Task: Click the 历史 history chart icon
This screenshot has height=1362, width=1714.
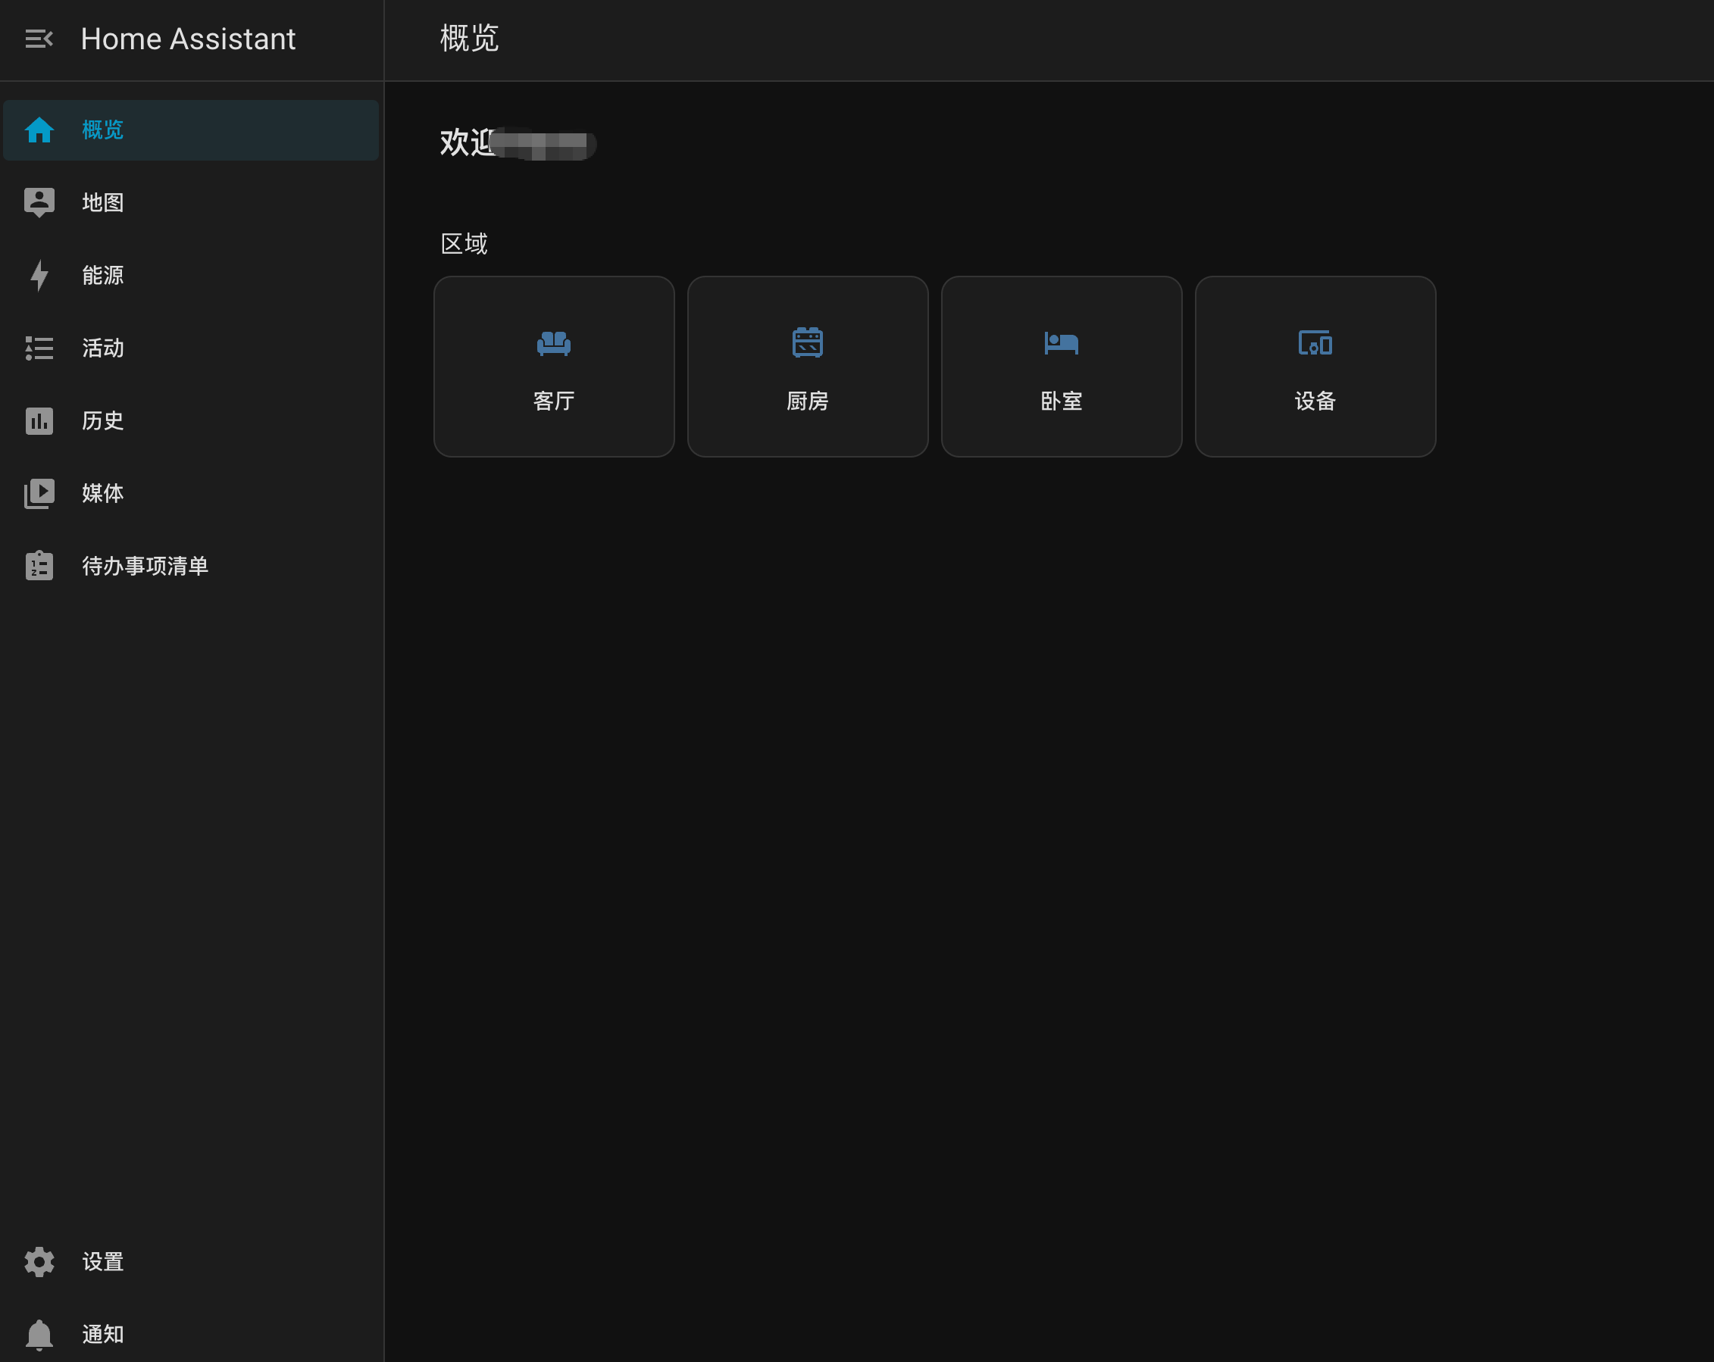Action: point(39,421)
